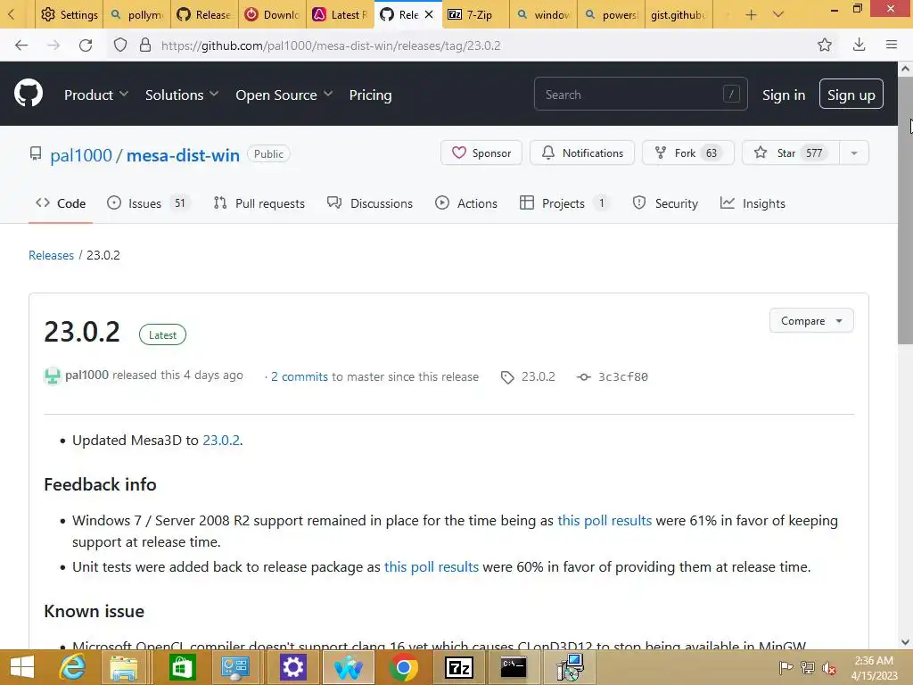Screen dimensions: 913x685
Task: Expand the Open Source menu
Action: click(284, 95)
